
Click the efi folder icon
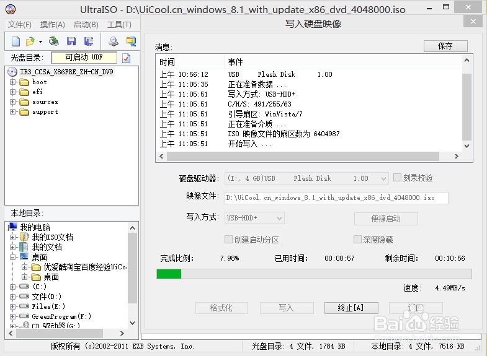click(x=24, y=92)
